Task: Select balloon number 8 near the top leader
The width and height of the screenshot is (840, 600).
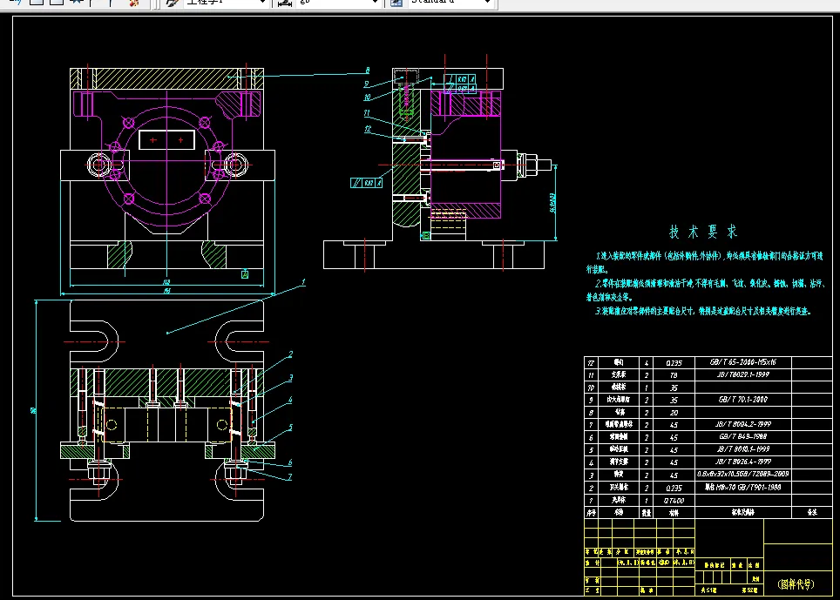Action: click(x=368, y=71)
